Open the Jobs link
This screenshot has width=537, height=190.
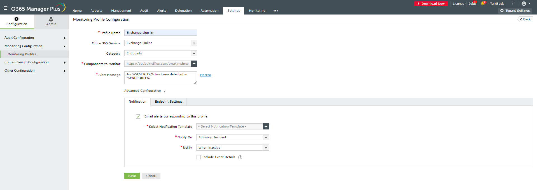pos(472,4)
